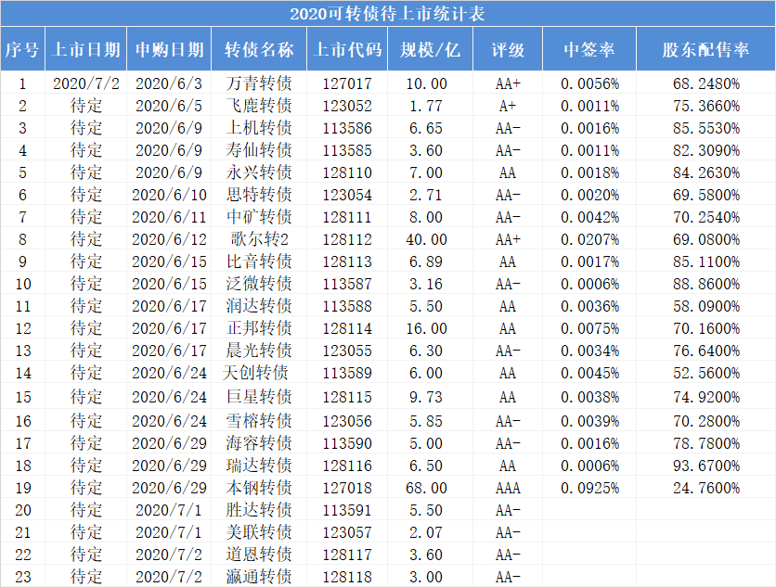Click the AAA rating cell

[x=508, y=488]
